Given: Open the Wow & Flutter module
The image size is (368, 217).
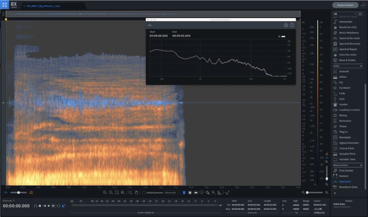Looking at the screenshot, I should [x=347, y=60].
